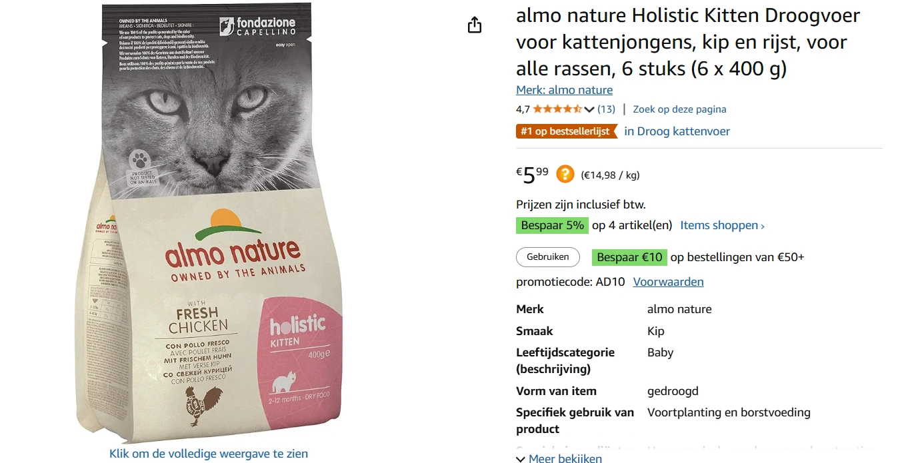904x463 pixels.
Task: Click the share icon
Action: coord(474,24)
